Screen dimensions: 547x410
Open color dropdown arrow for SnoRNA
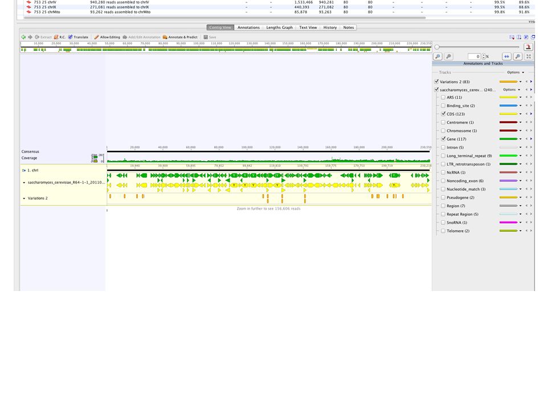[520, 223]
